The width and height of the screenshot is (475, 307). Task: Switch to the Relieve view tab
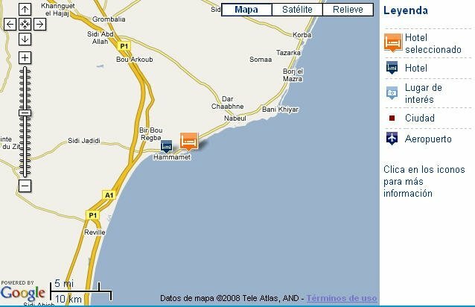tap(348, 10)
